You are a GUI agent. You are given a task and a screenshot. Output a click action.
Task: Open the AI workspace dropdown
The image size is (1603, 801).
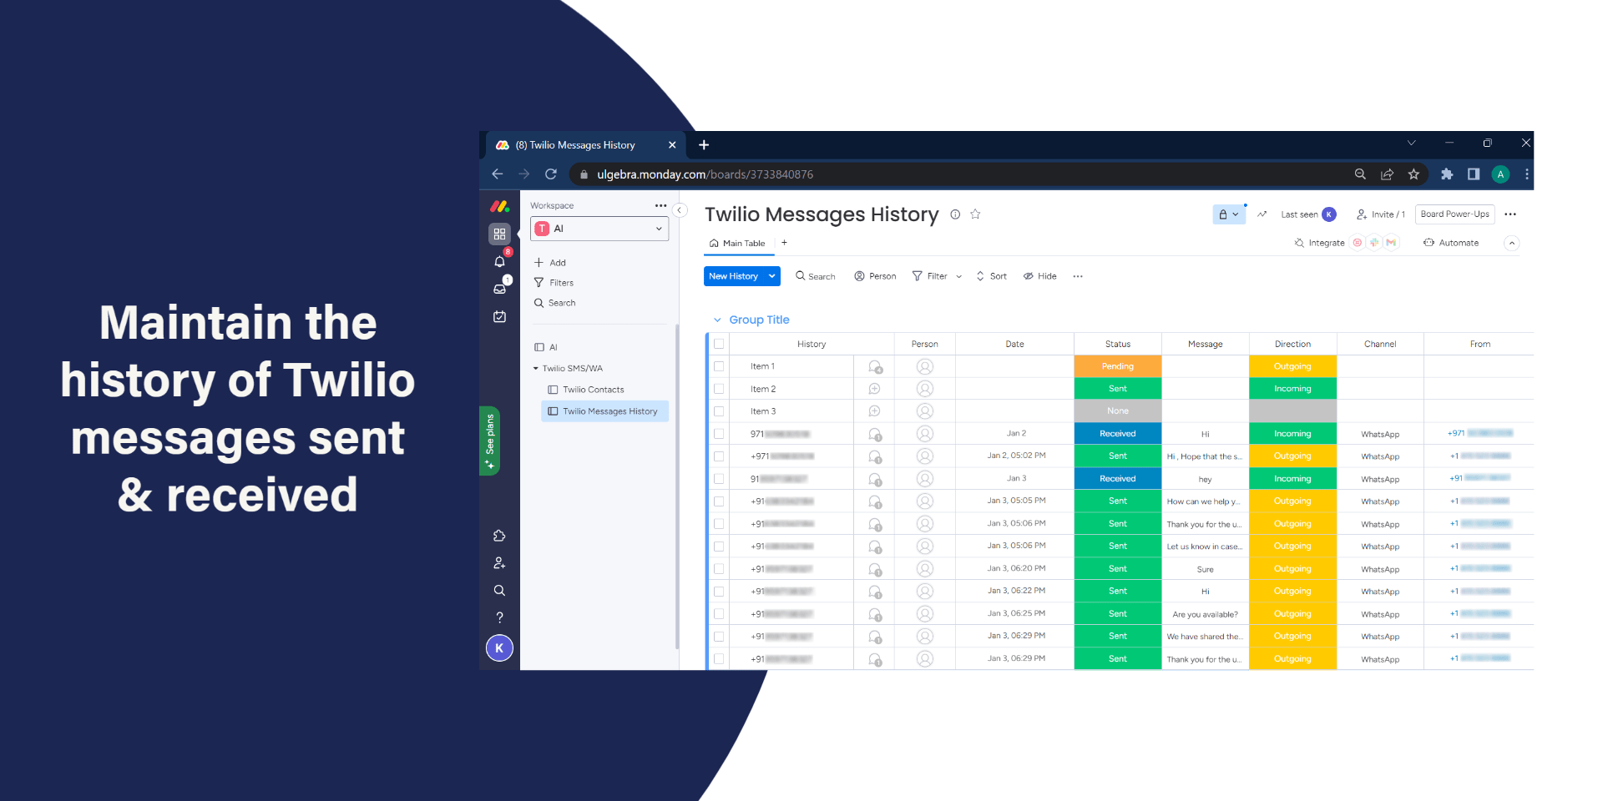(x=599, y=229)
